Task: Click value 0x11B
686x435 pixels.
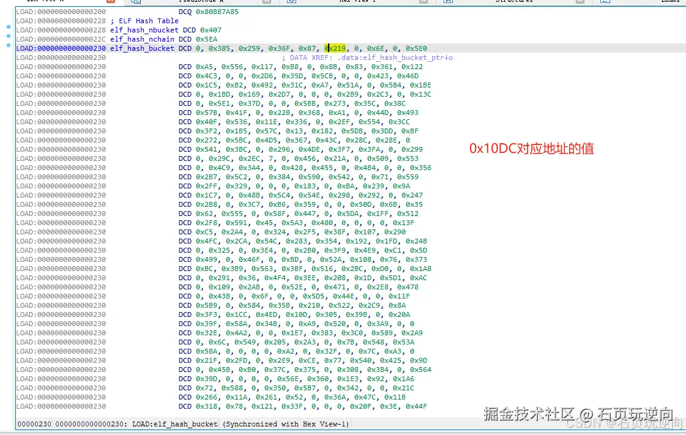Action: pos(395,398)
